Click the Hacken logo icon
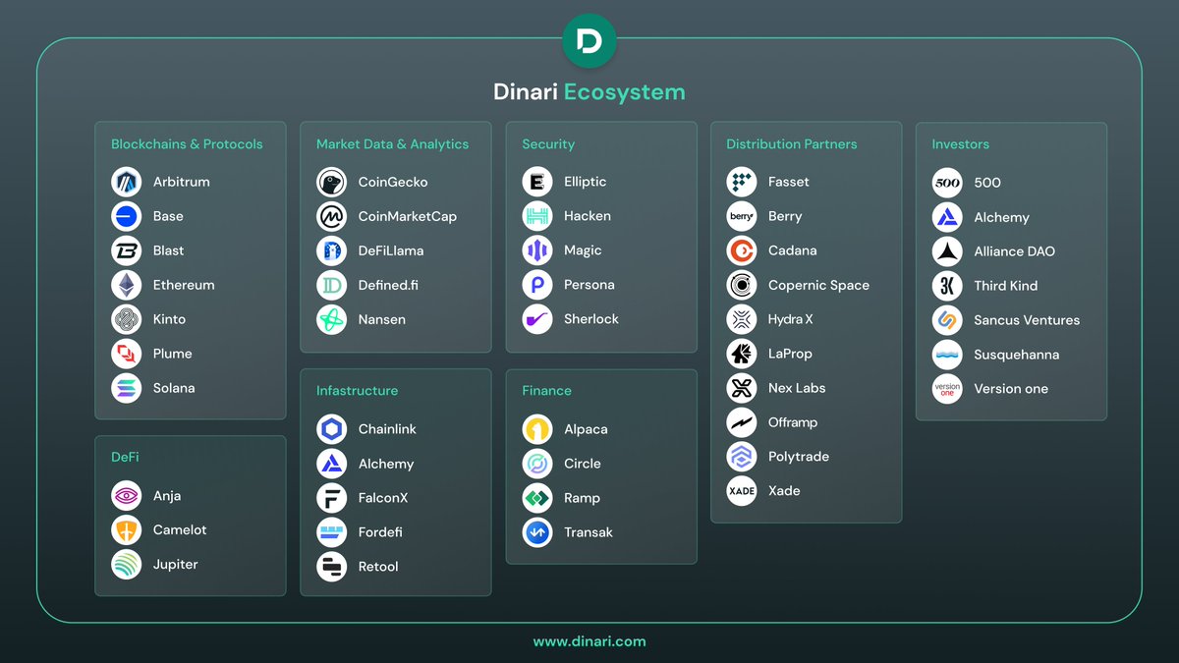The width and height of the screenshot is (1179, 663). pos(537,216)
